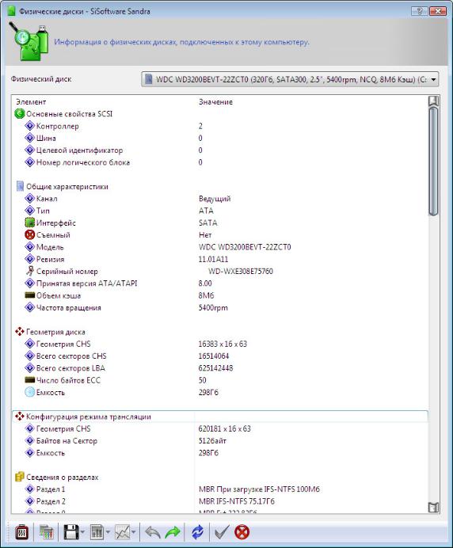Select the Принятая версия ATA/ATAPI row
The width and height of the screenshot is (453, 548).
pyautogui.click(x=220, y=284)
